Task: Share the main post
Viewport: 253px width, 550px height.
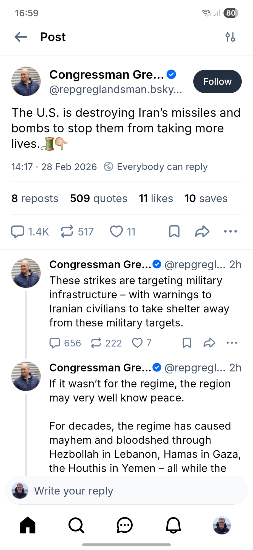Action: coord(202,232)
